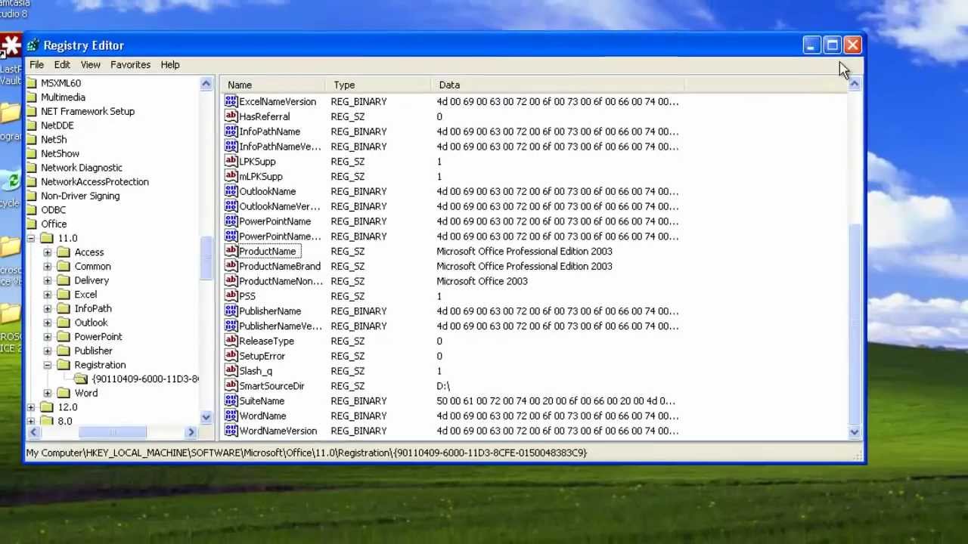Select the NetworkAccessProtection key
The width and height of the screenshot is (968, 544).
[95, 181]
